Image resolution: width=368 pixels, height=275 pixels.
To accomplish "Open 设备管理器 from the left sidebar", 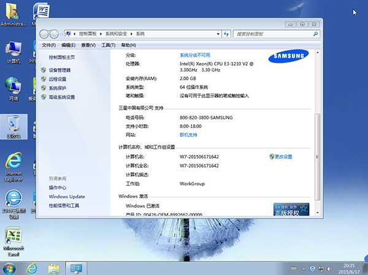I will [59, 70].
